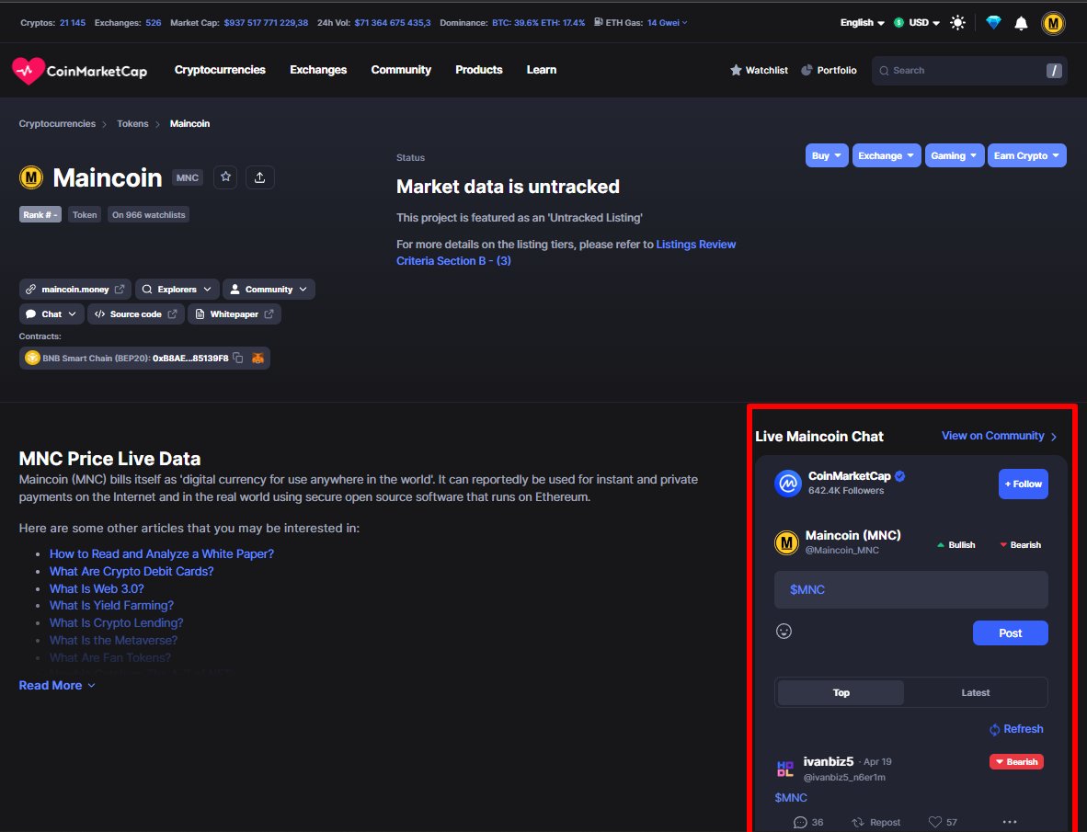Click the Refresh chat feed icon
This screenshot has height=832, width=1087.
994,729
